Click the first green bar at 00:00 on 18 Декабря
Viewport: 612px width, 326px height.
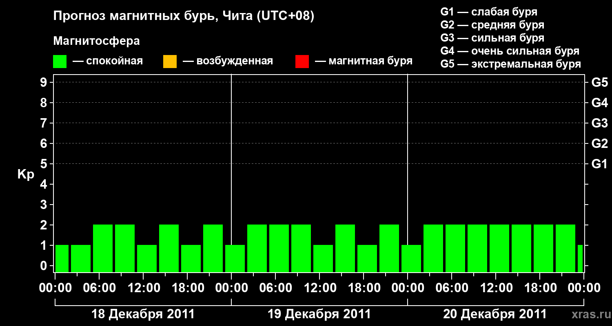[62, 258]
